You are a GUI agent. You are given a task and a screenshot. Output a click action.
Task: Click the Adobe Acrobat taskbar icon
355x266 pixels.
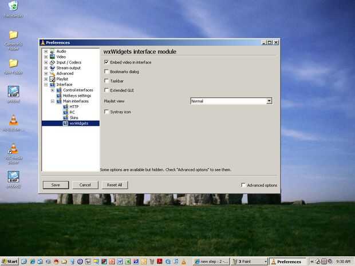point(160,261)
